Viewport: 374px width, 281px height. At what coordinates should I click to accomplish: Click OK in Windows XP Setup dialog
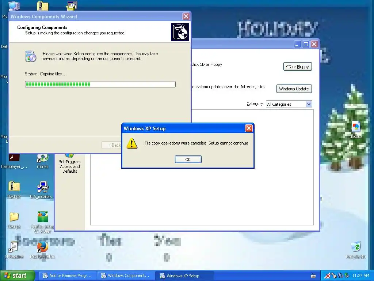point(188,160)
